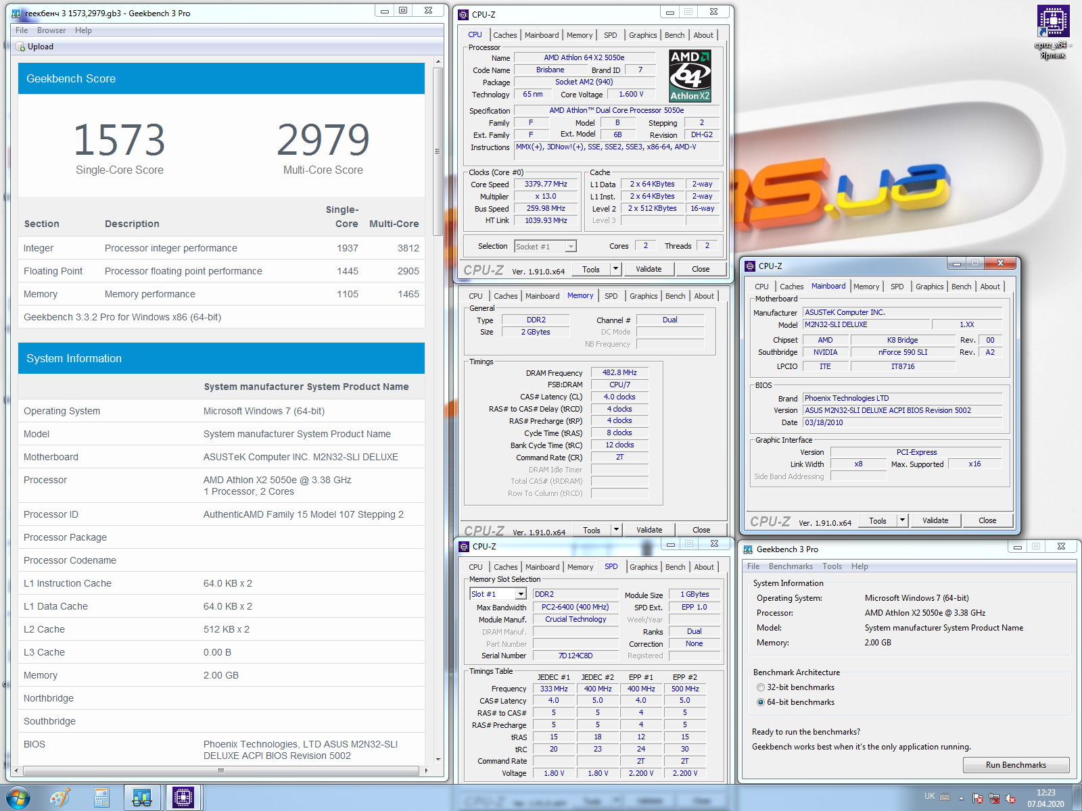Open Help menu in Geekbench results window
Image resolution: width=1082 pixels, height=811 pixels.
tap(83, 30)
